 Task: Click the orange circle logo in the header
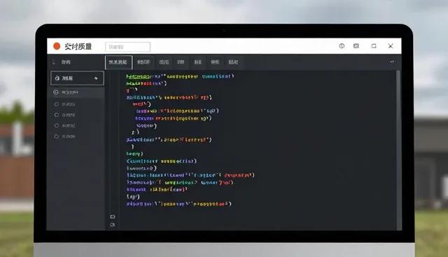point(57,46)
